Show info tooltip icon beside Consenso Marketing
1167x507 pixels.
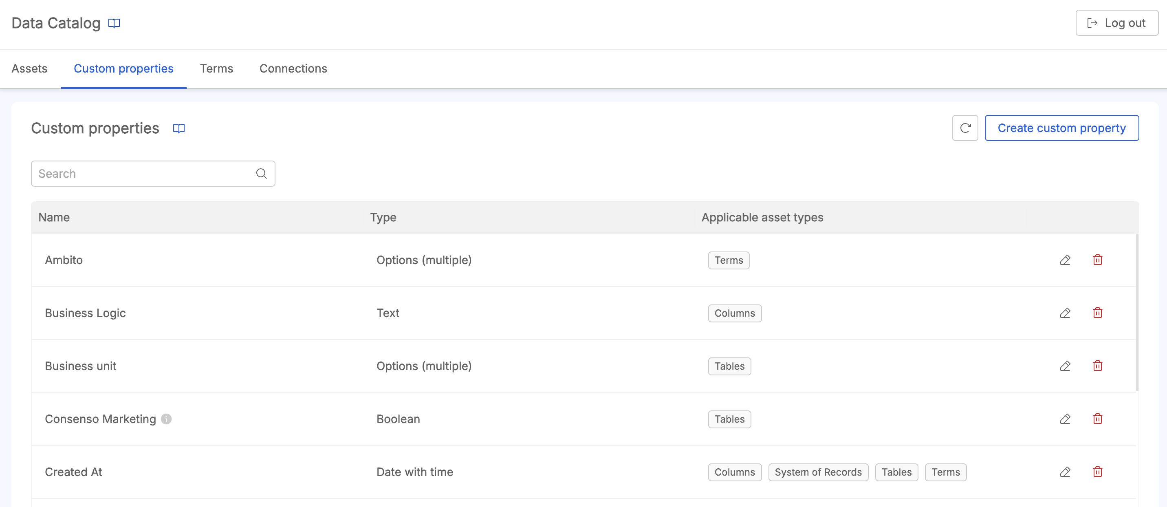pyautogui.click(x=166, y=419)
